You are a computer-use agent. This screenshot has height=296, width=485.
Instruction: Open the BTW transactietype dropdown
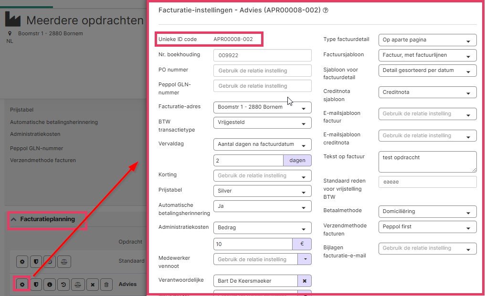pyautogui.click(x=262, y=122)
